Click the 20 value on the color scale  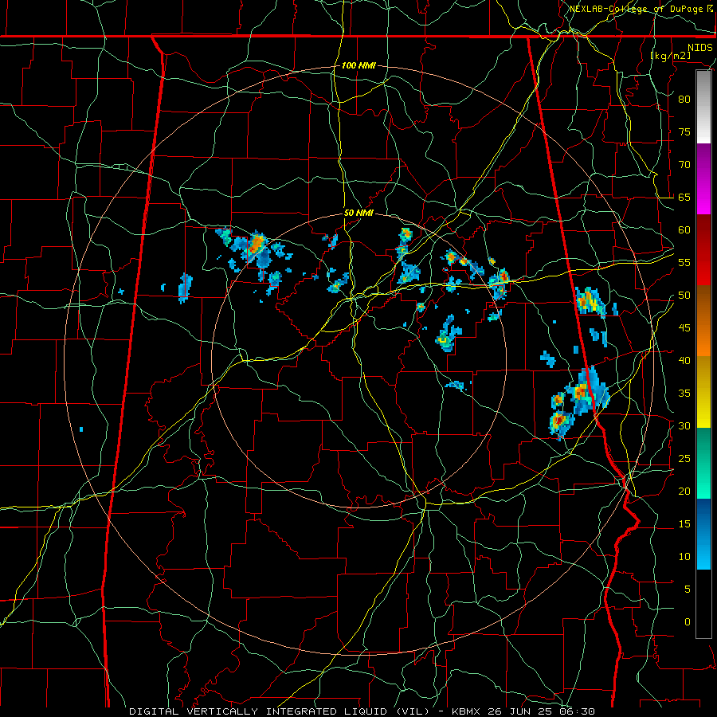pos(684,491)
